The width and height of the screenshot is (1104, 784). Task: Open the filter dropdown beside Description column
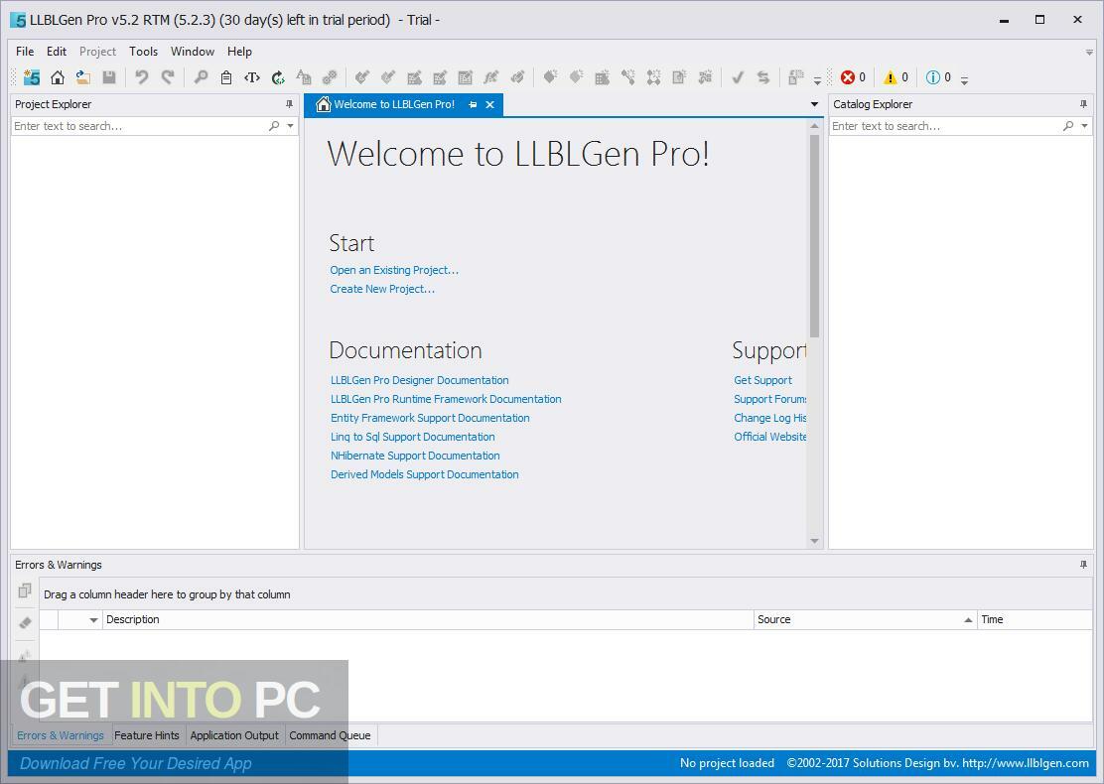tap(93, 620)
